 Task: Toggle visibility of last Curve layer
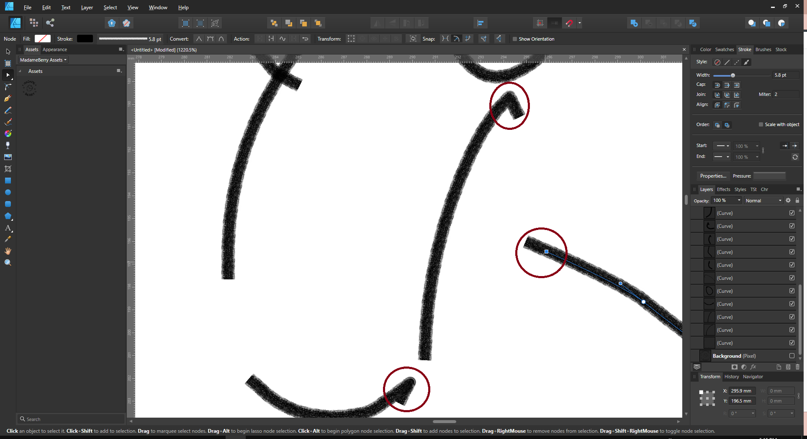(792, 343)
